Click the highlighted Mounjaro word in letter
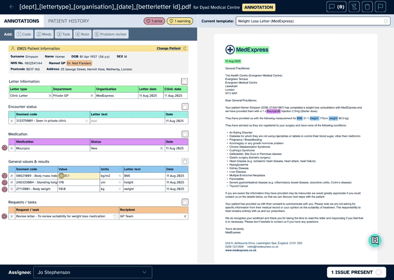 [x=273, y=111]
